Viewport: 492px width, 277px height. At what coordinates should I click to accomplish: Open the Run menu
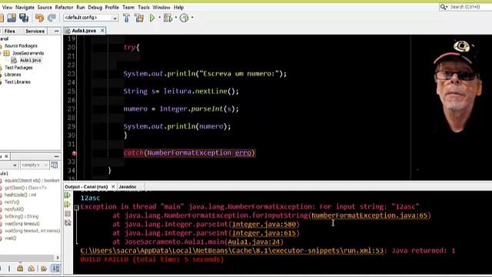(81, 7)
